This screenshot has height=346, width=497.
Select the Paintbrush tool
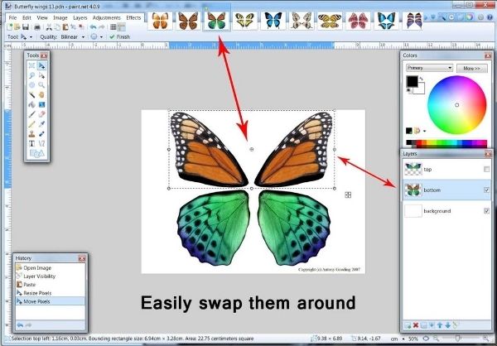click(31, 114)
